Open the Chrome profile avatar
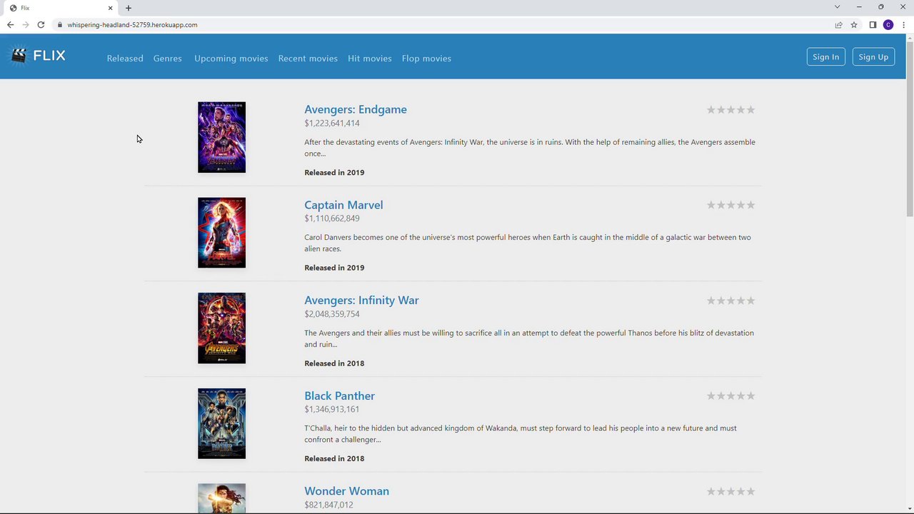Viewport: 914px width, 514px height. (x=888, y=25)
